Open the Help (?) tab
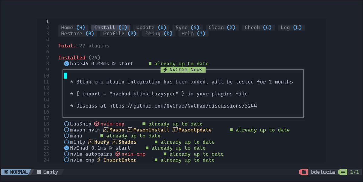Screen dimensions: 363x182 [193, 34]
